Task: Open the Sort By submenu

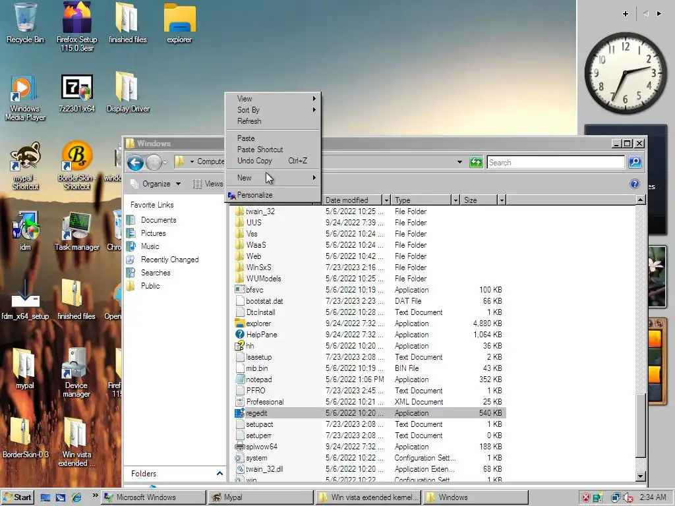Action: point(273,110)
